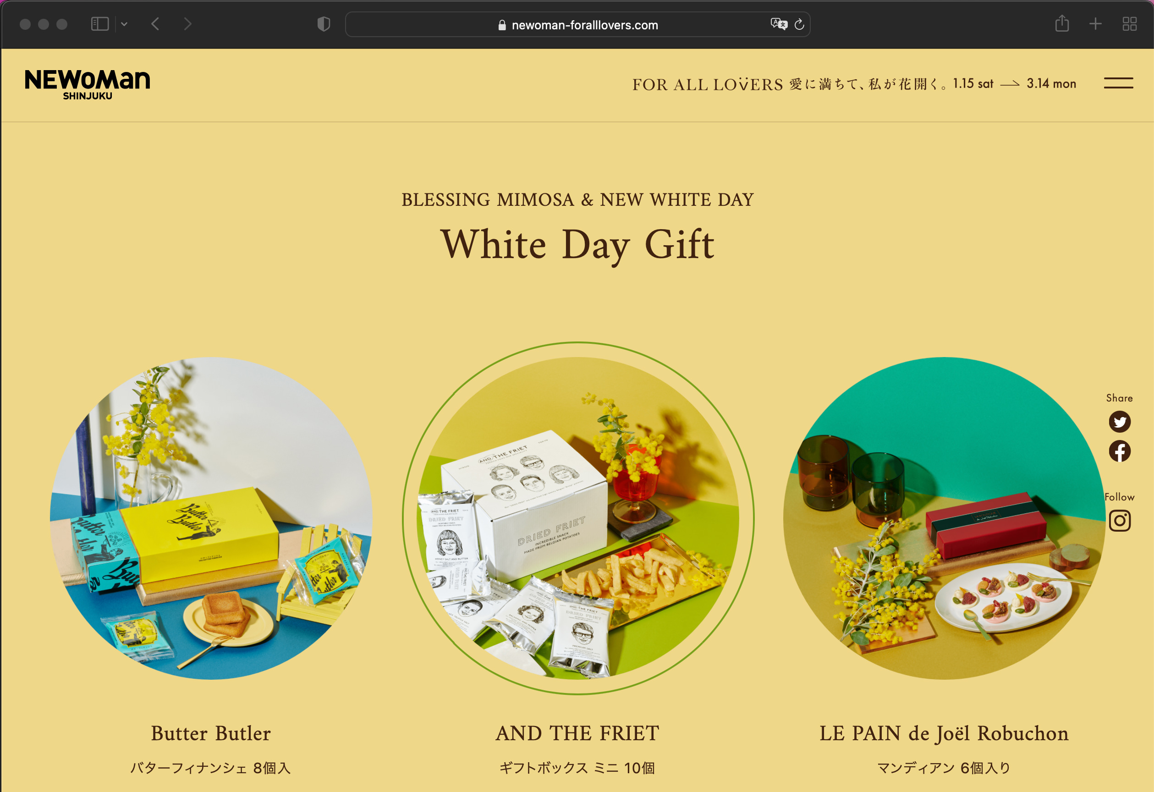The height and width of the screenshot is (792, 1154).
Task: Click the newoman-foralllovers.com address bar
Action: [577, 24]
